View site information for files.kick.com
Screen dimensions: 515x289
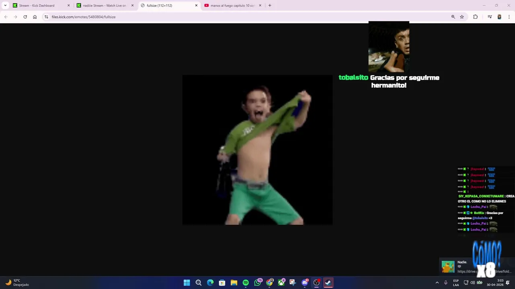tap(46, 17)
